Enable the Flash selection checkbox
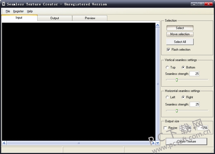The width and height of the screenshot is (215, 154). [x=169, y=50]
